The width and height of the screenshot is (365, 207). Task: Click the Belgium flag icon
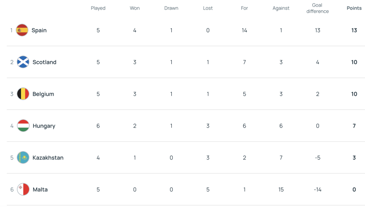coord(23,94)
